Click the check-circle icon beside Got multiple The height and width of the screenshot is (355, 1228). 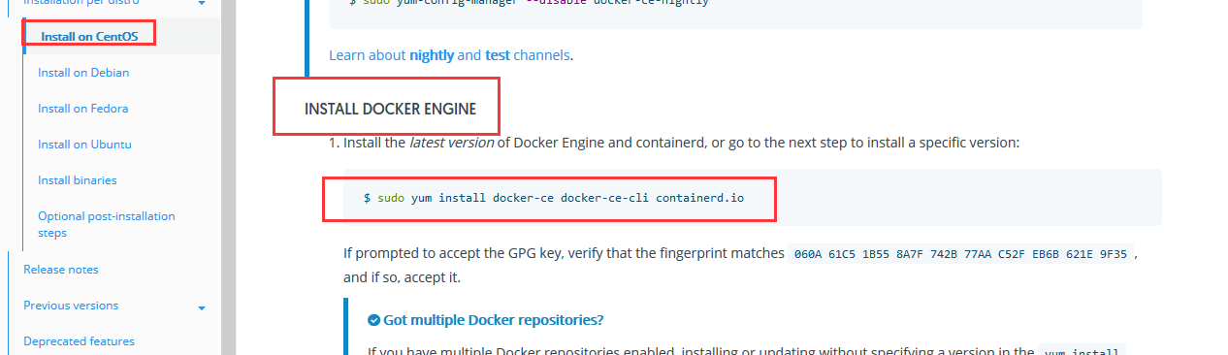coord(373,320)
